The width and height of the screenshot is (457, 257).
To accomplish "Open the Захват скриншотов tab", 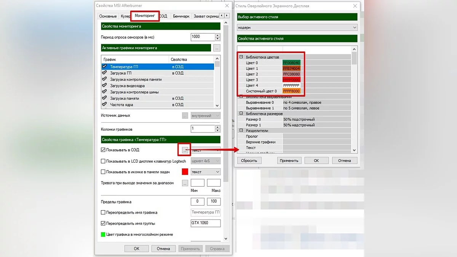I will click(205, 16).
